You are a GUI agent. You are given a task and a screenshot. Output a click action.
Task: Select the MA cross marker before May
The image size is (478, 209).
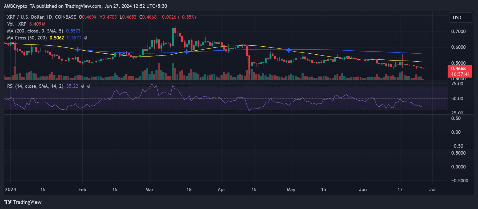click(288, 50)
